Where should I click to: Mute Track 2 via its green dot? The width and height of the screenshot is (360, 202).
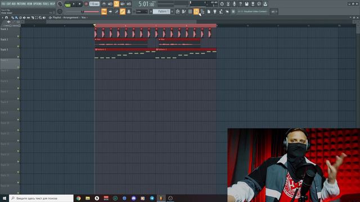(x=18, y=47)
